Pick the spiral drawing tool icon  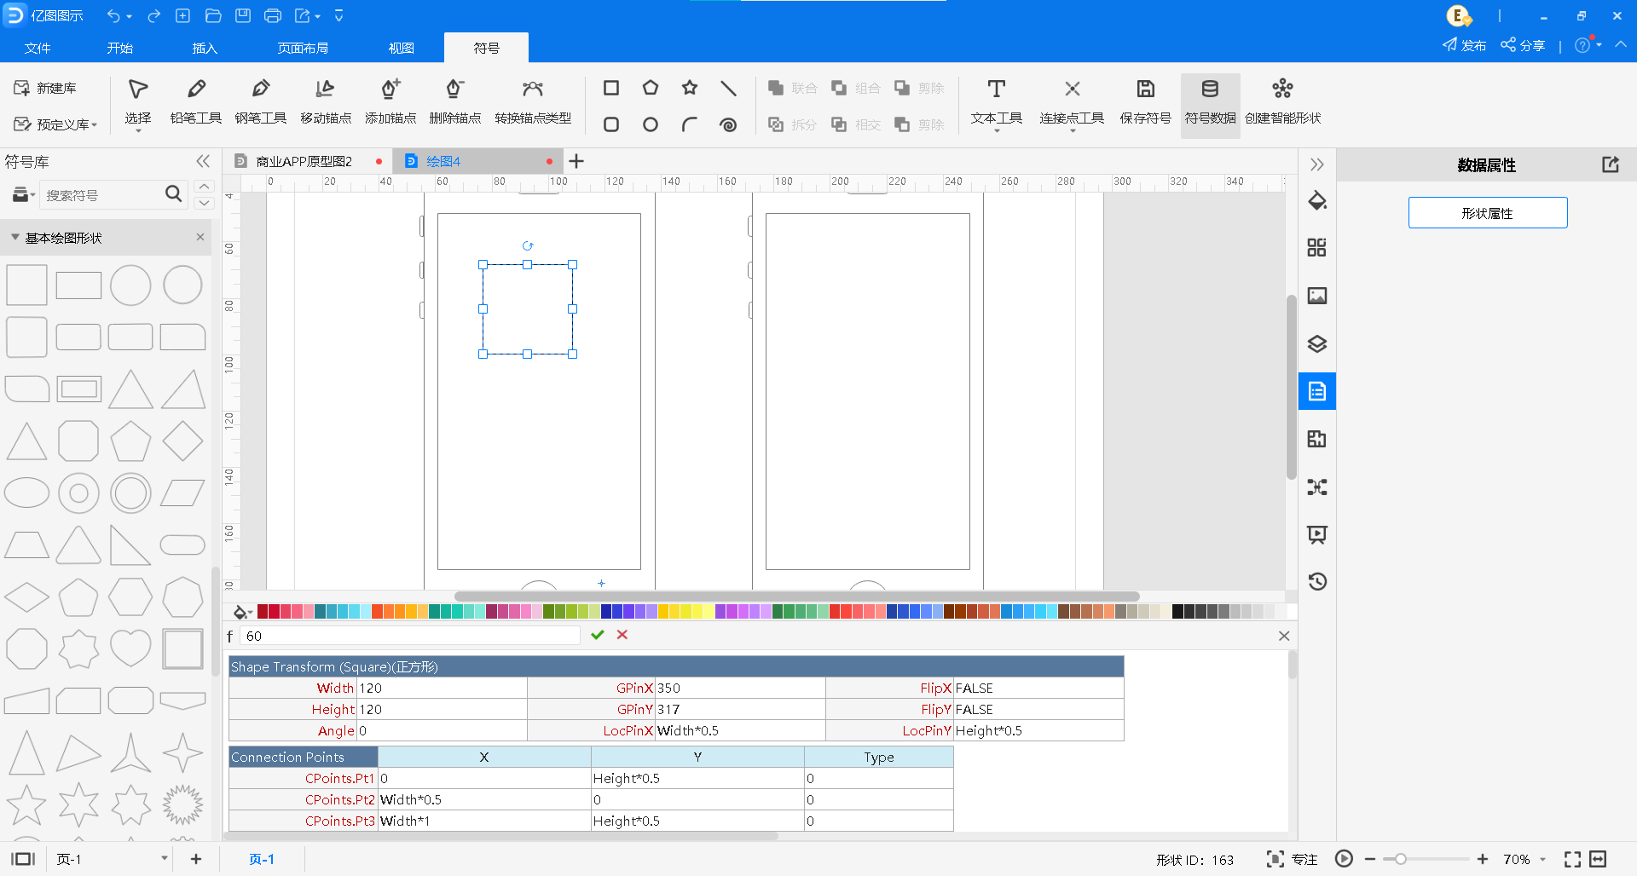coord(728,124)
